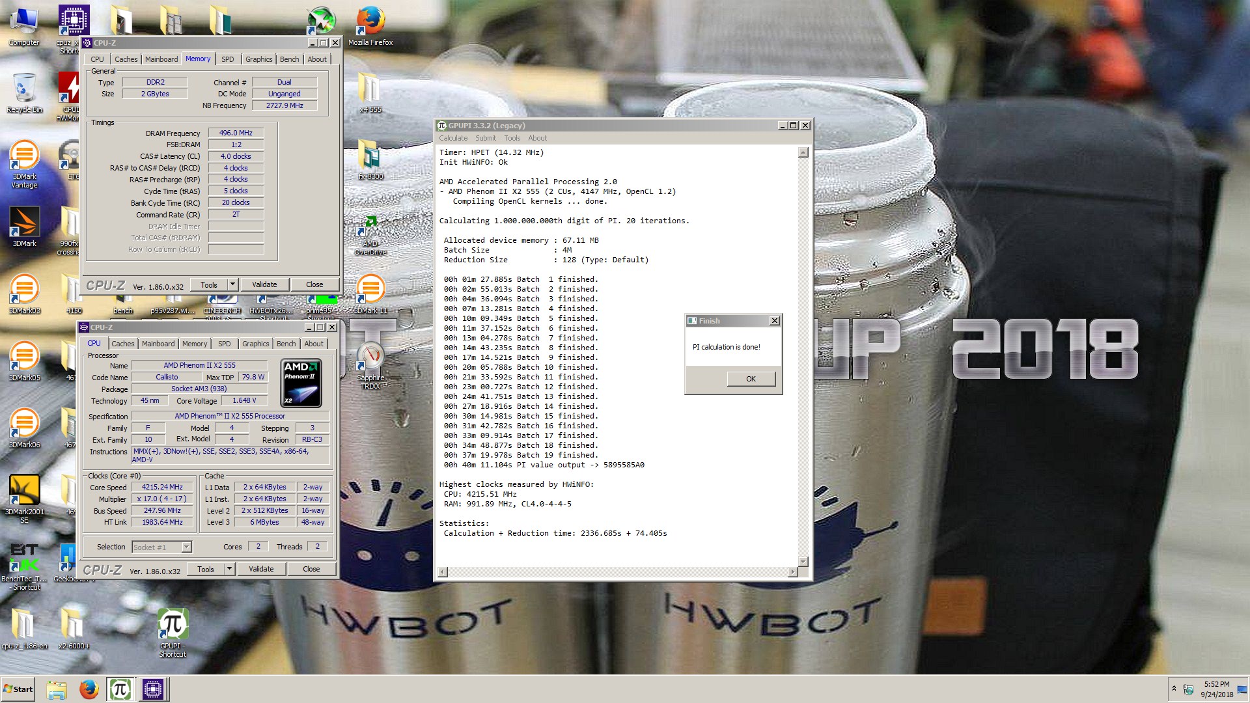Click the GPUPI taskbar button
The height and width of the screenshot is (703, 1250).
click(x=120, y=689)
